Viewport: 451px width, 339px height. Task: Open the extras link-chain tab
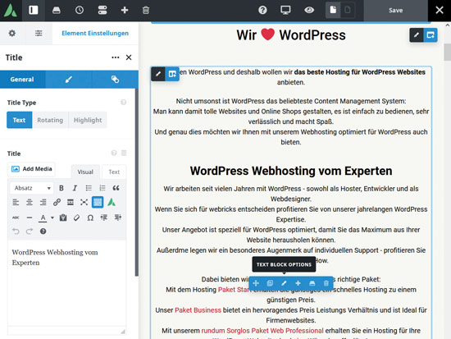(x=115, y=79)
